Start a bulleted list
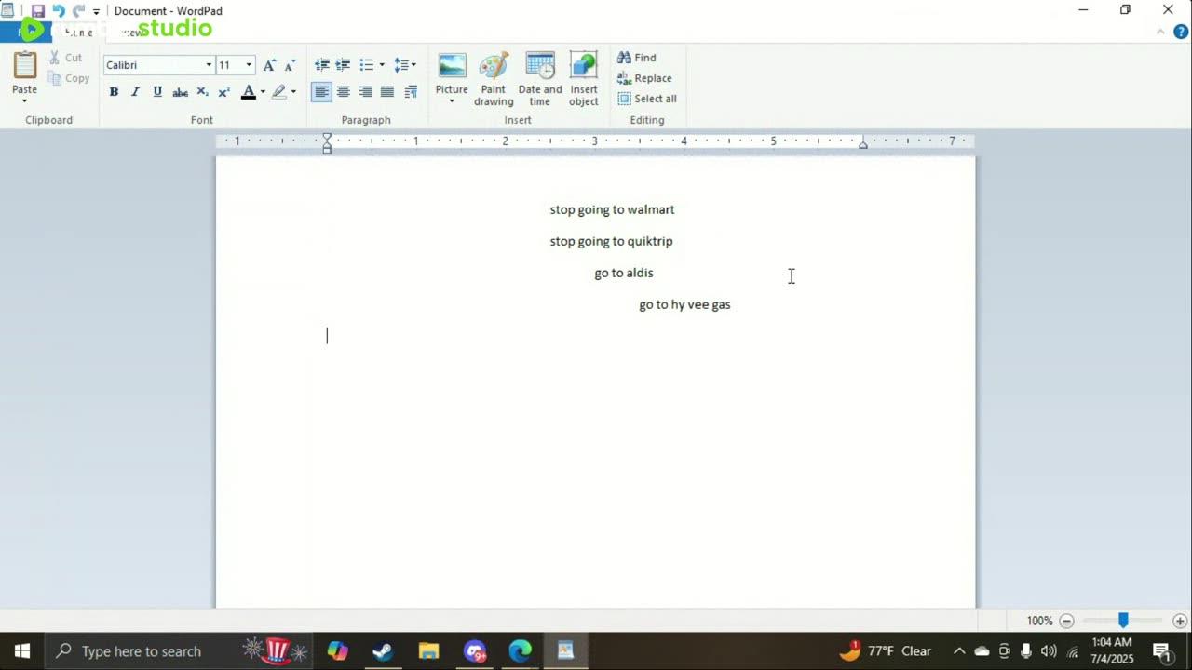Image resolution: width=1192 pixels, height=670 pixels. pyautogui.click(x=366, y=65)
